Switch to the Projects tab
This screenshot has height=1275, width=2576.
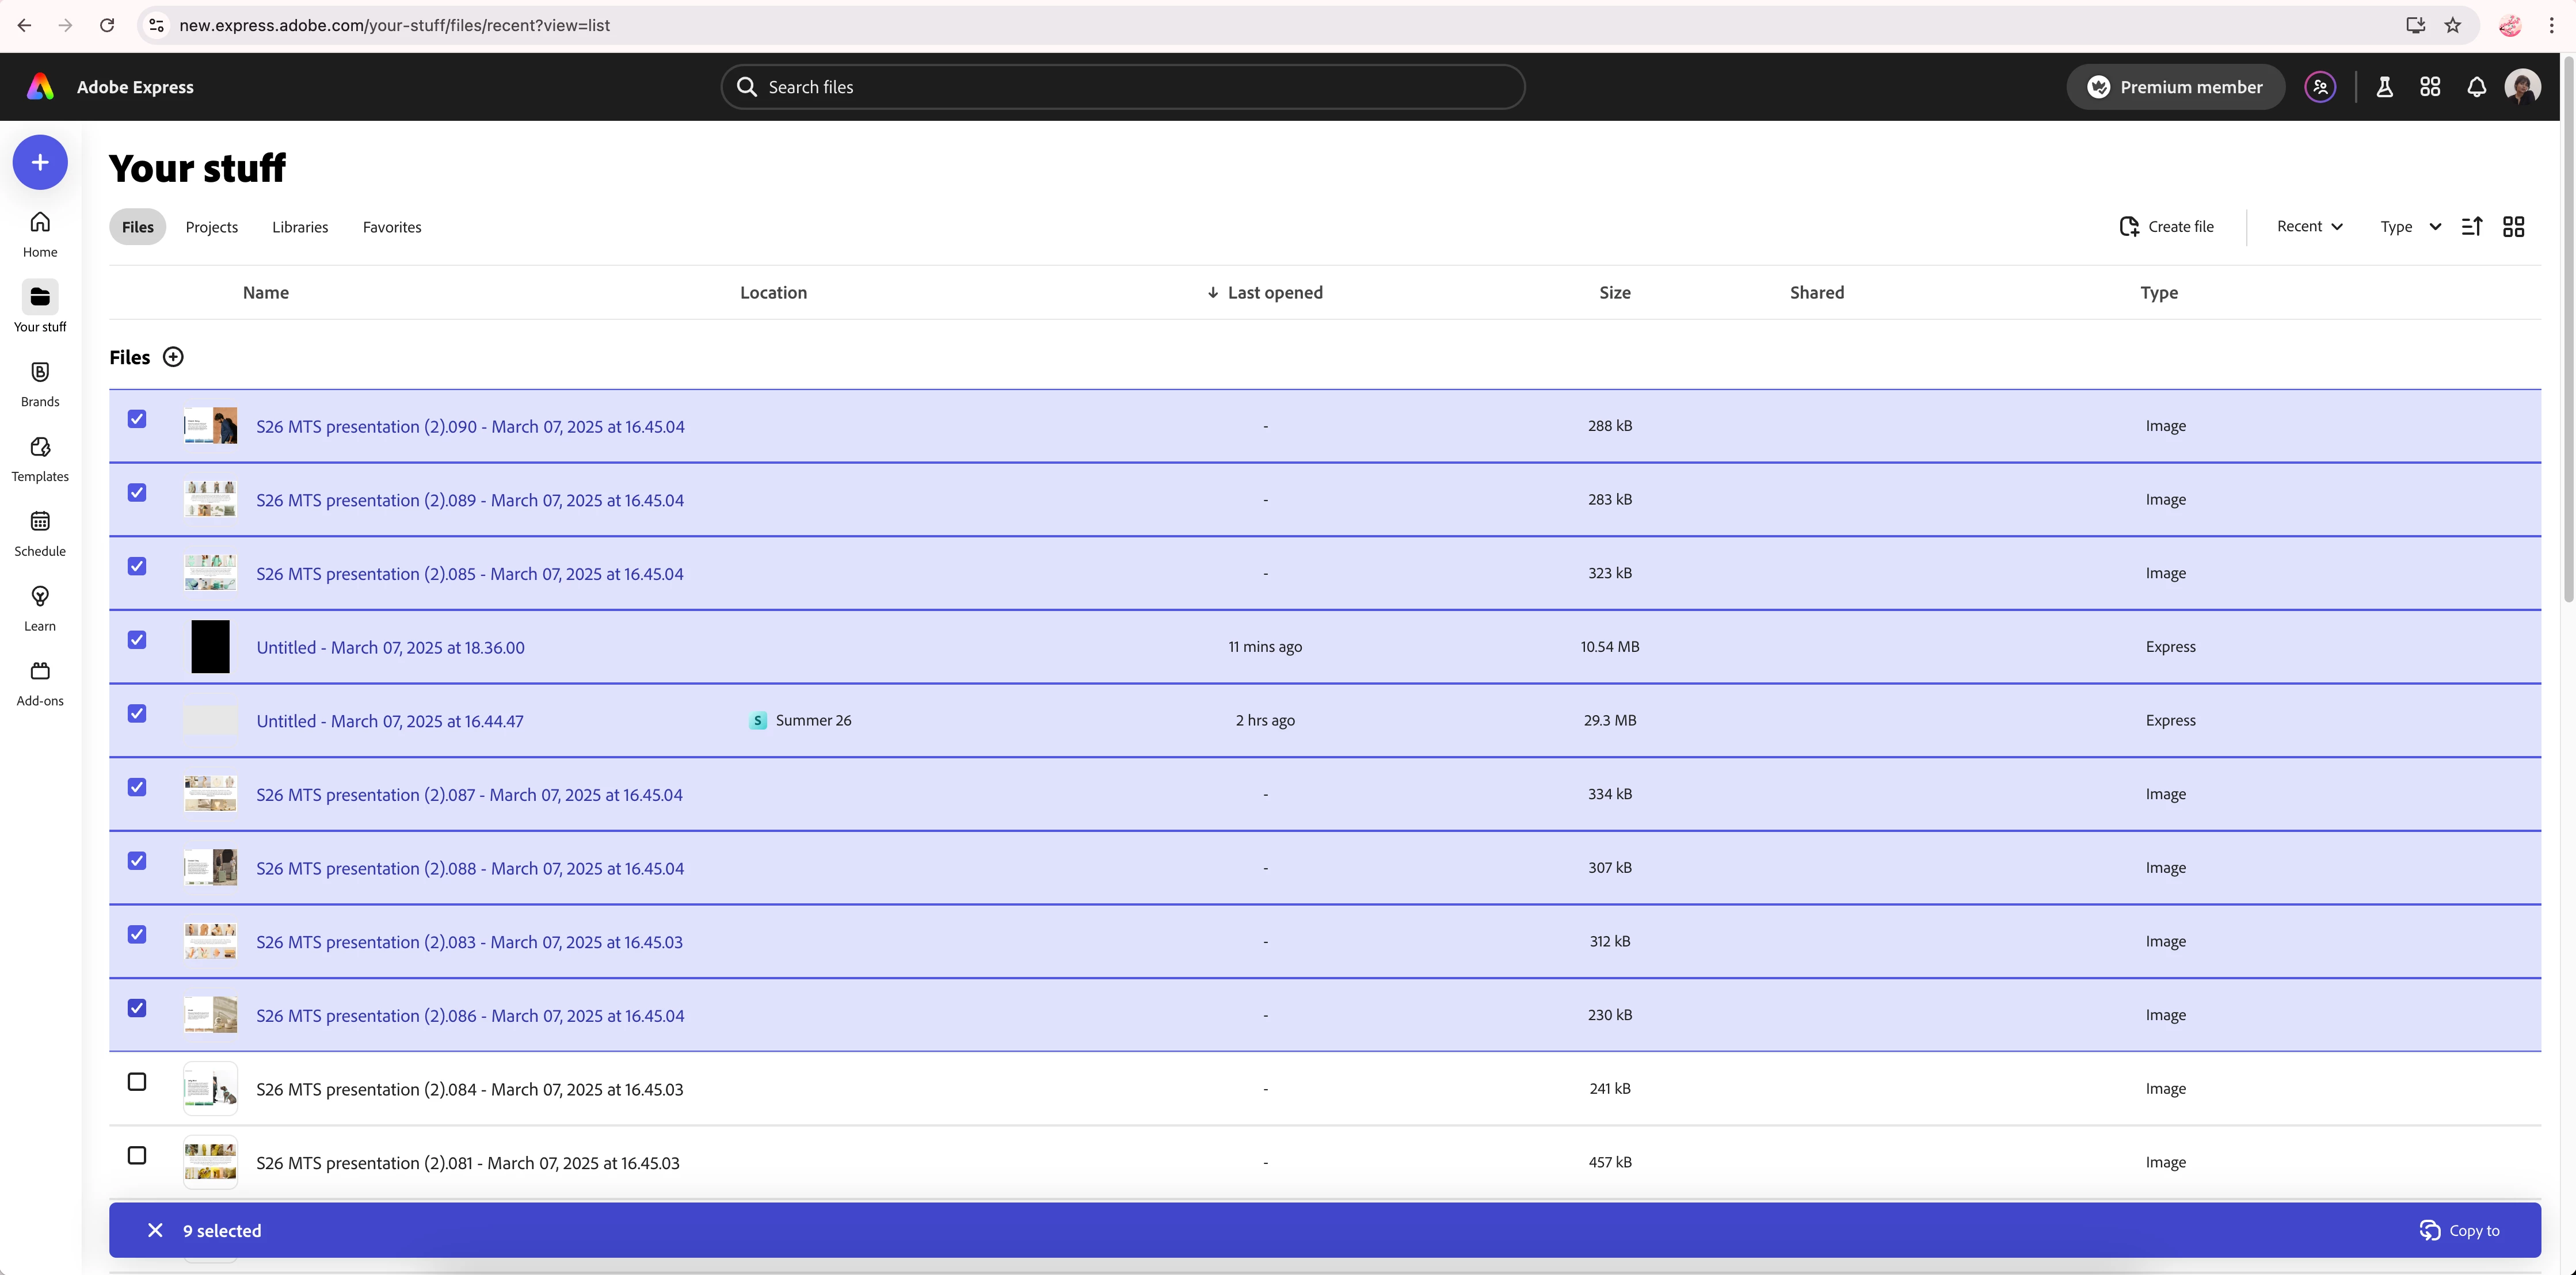click(x=212, y=227)
